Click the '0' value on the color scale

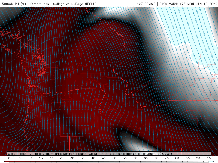9,158
